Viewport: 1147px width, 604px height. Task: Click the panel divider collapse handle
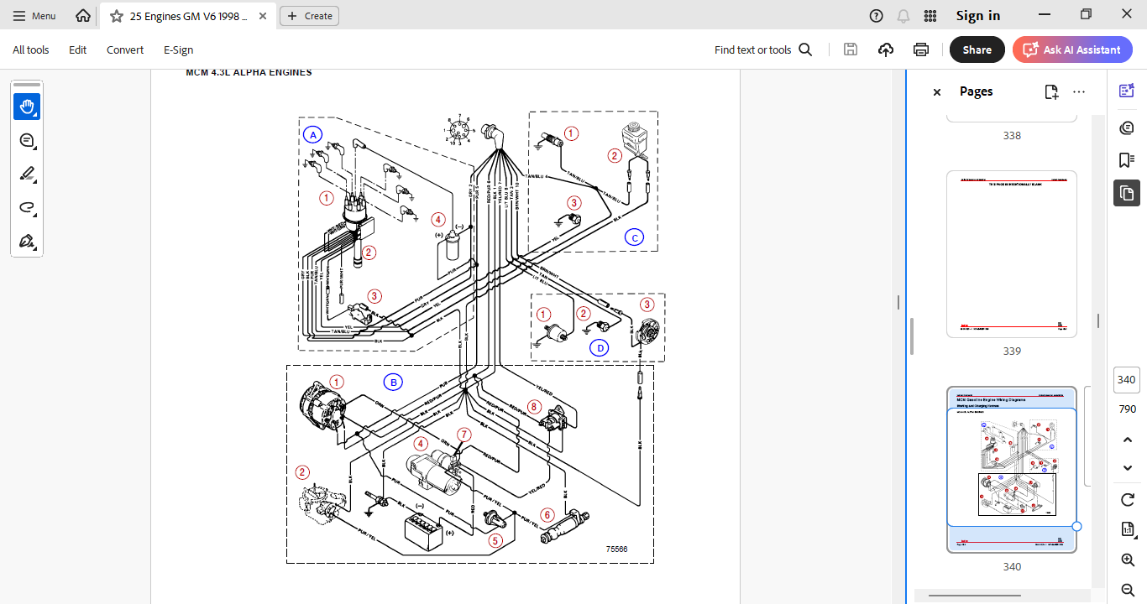pyautogui.click(x=898, y=302)
